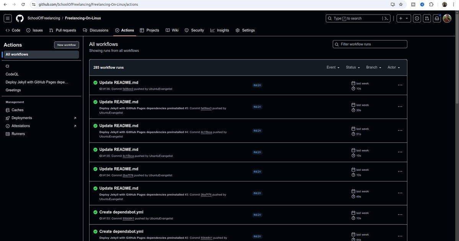Open the Code tab
Image resolution: width=459 pixels, height=241 pixels.
[x=13, y=30]
